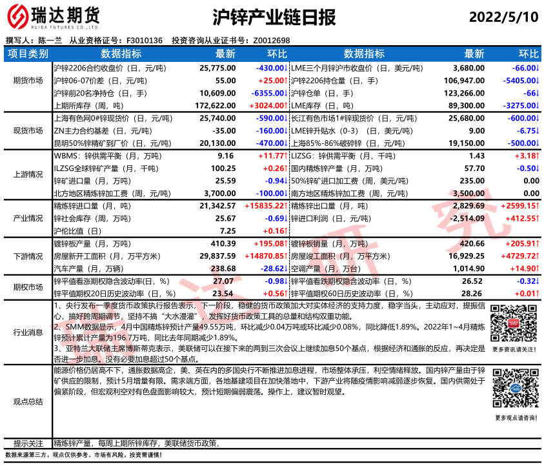Click the +15835.22 refined zinc import change

click(x=265, y=206)
